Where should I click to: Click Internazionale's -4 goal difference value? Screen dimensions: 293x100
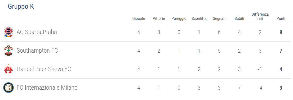[260, 88]
